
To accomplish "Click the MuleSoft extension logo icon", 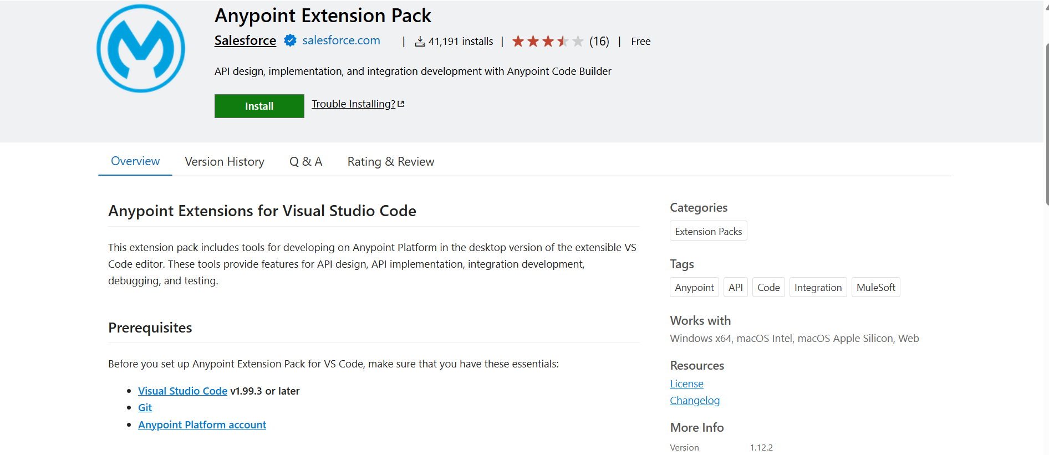I will click(141, 49).
